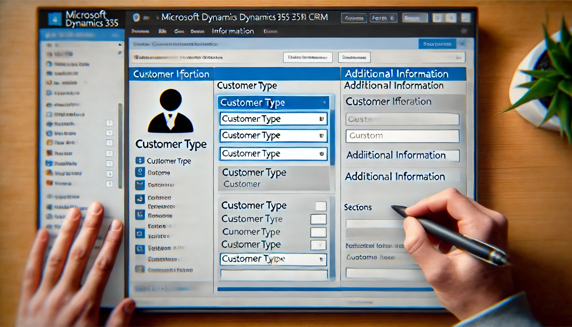This screenshot has width=572, height=327.
Task: Click the icon beside the 'Telnous' list item
Action: [140, 249]
